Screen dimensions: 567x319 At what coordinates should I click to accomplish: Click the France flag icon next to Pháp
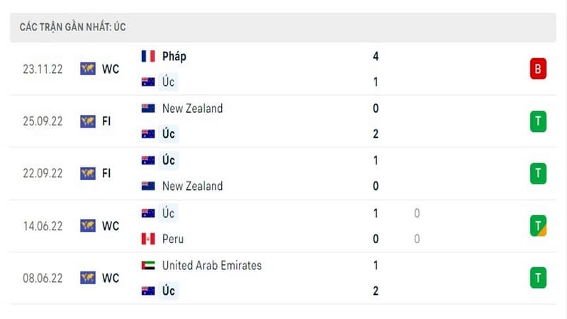(148, 57)
